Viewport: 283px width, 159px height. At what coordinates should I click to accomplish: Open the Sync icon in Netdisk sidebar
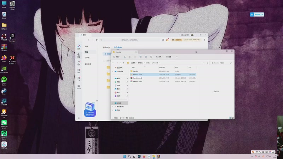tap(79, 63)
